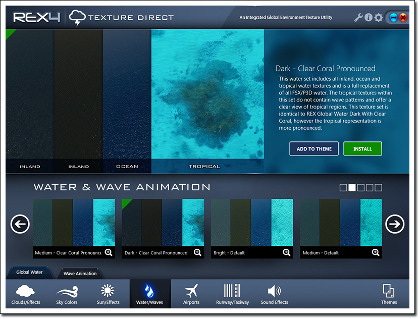This screenshot has width=420, height=319.
Task: Click the ADD TO THEME button
Action: (x=314, y=149)
